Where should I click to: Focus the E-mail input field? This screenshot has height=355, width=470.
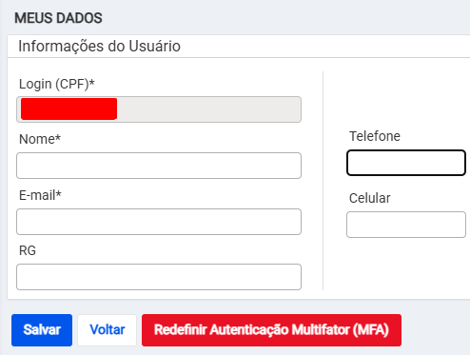159,222
